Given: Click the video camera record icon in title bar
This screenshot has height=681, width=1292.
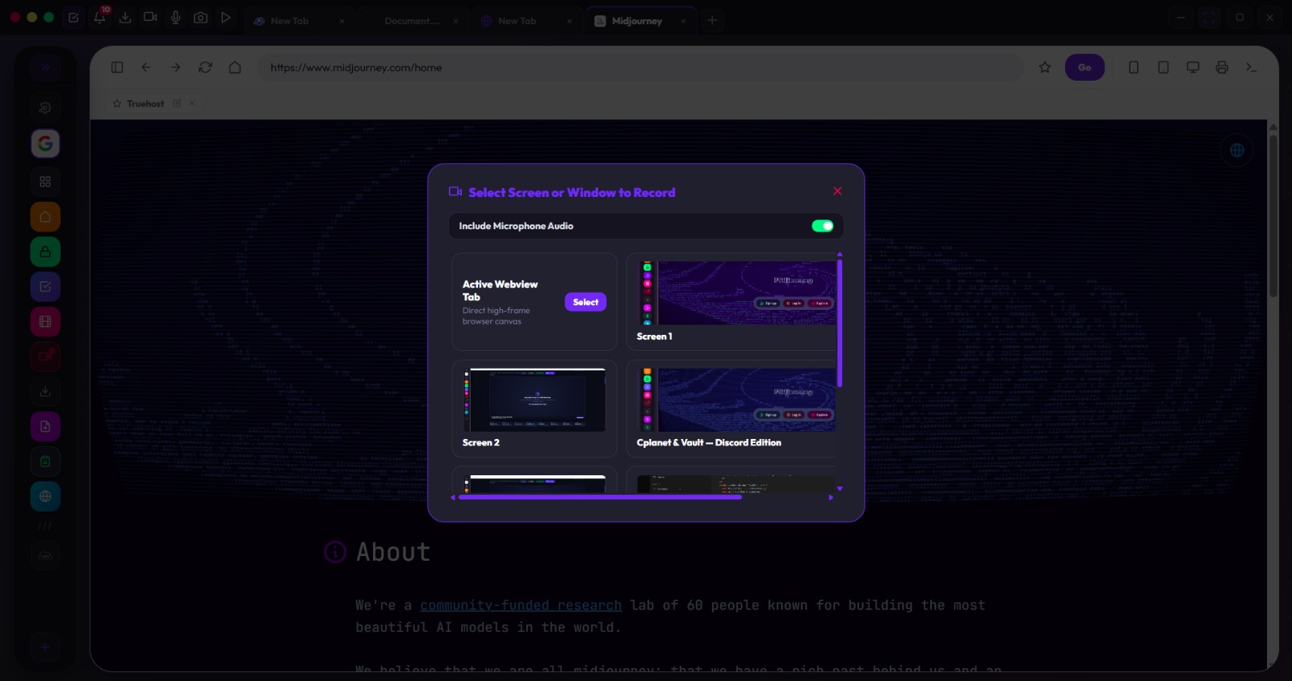Looking at the screenshot, I should [x=150, y=18].
